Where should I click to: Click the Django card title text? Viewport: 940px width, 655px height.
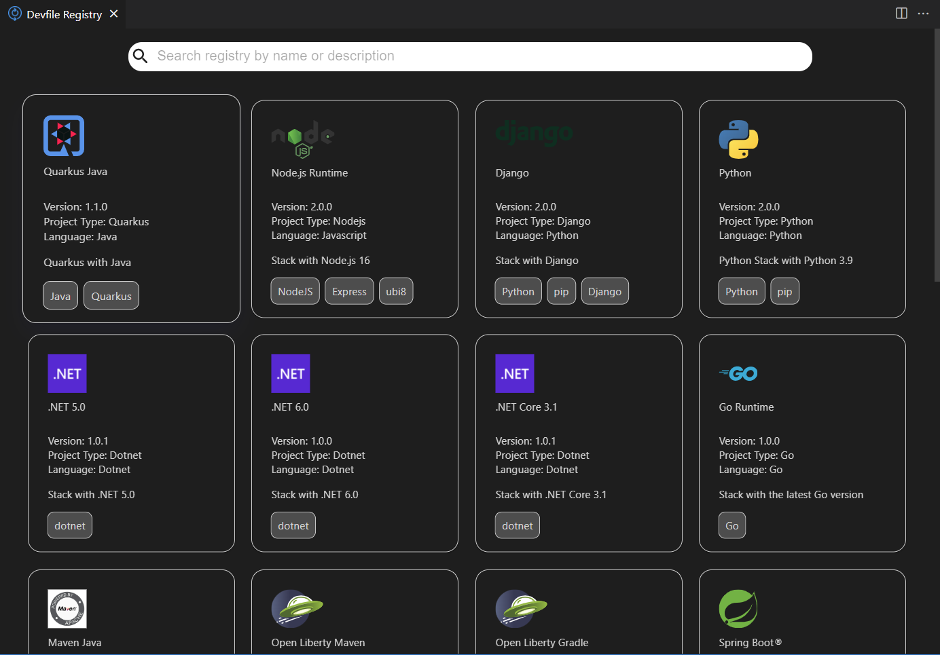point(512,173)
